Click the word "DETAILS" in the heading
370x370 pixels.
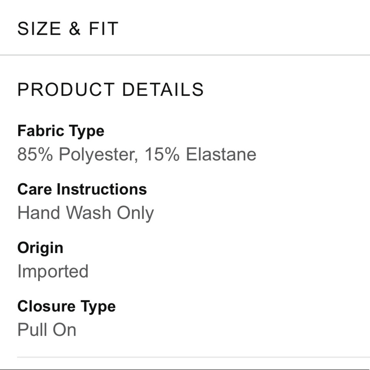163,90
